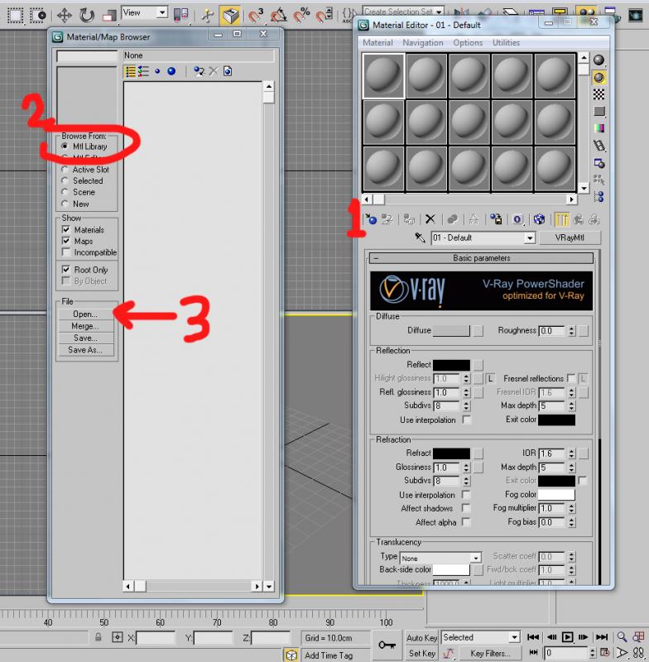Click View List icon in browser
This screenshot has height=662, width=649.
pos(131,71)
